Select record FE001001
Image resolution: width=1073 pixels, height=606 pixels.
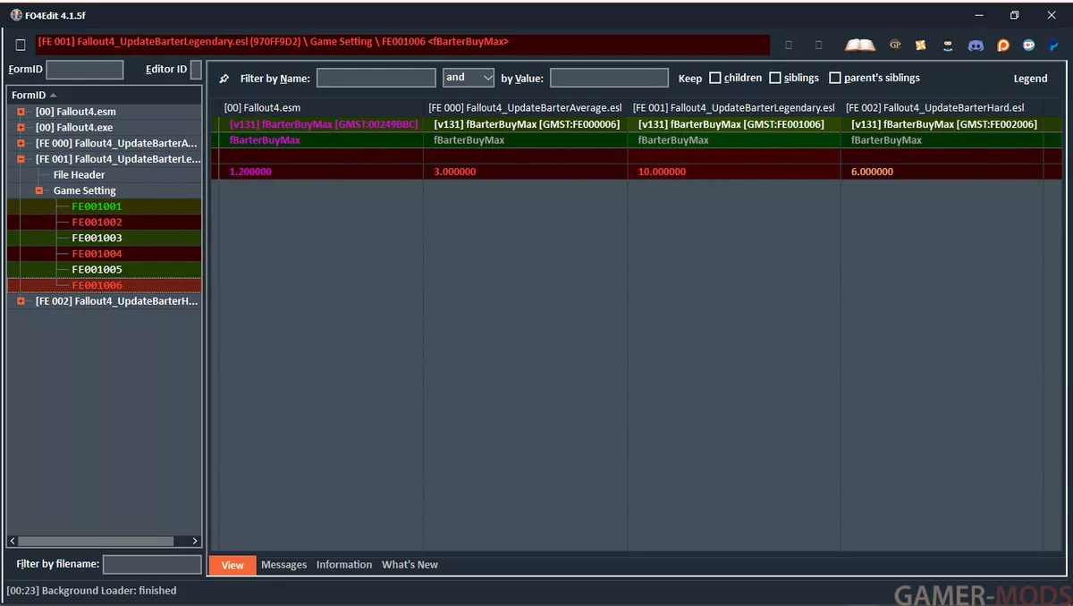(97, 206)
